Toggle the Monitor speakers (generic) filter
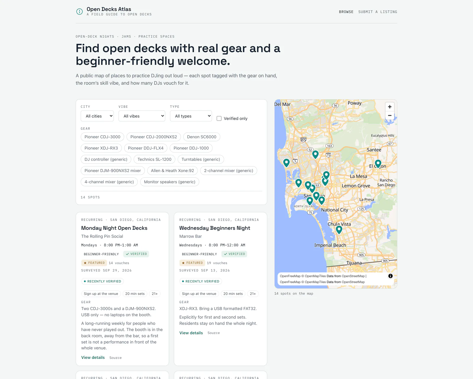 tap(170, 182)
